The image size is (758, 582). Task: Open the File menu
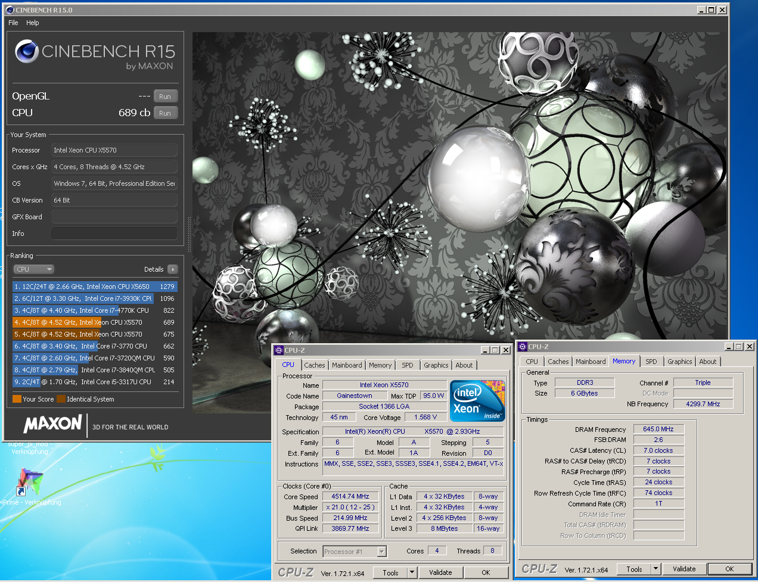pos(13,23)
